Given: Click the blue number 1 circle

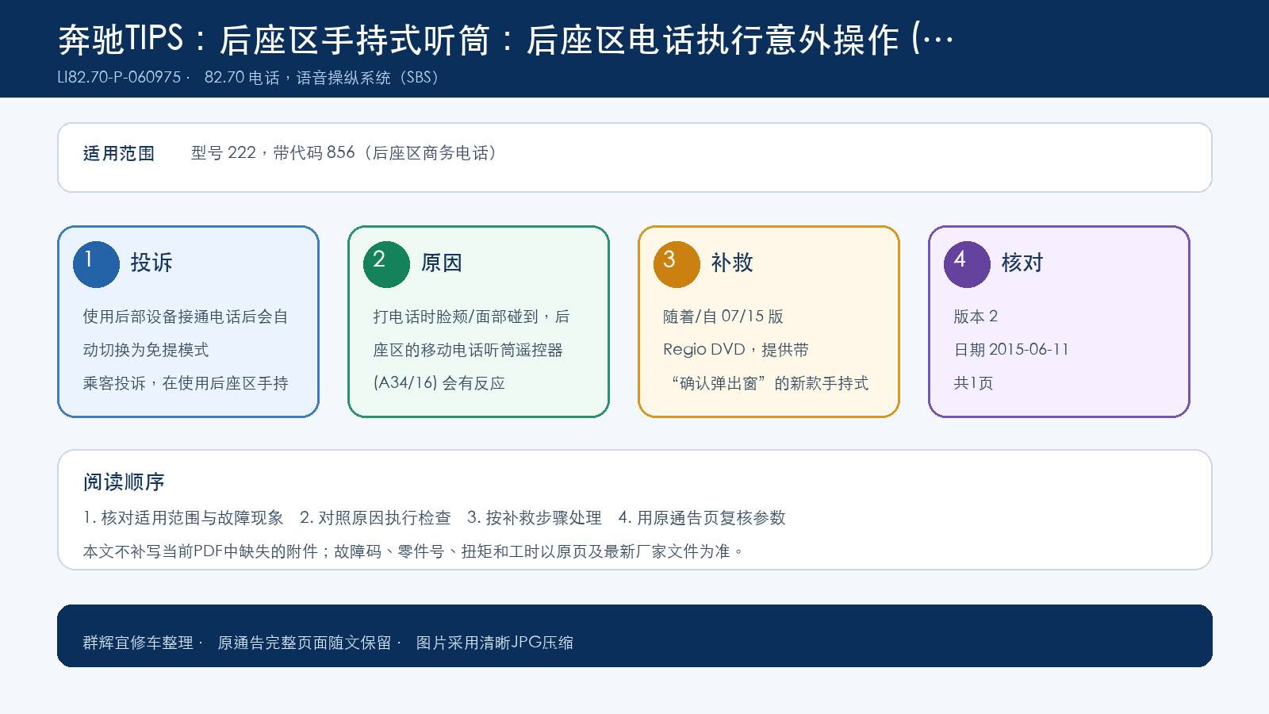Looking at the screenshot, I should tap(96, 264).
